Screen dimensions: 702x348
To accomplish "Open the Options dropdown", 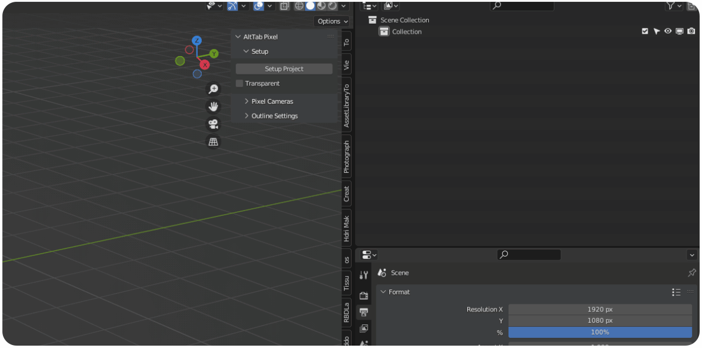I will pos(333,21).
